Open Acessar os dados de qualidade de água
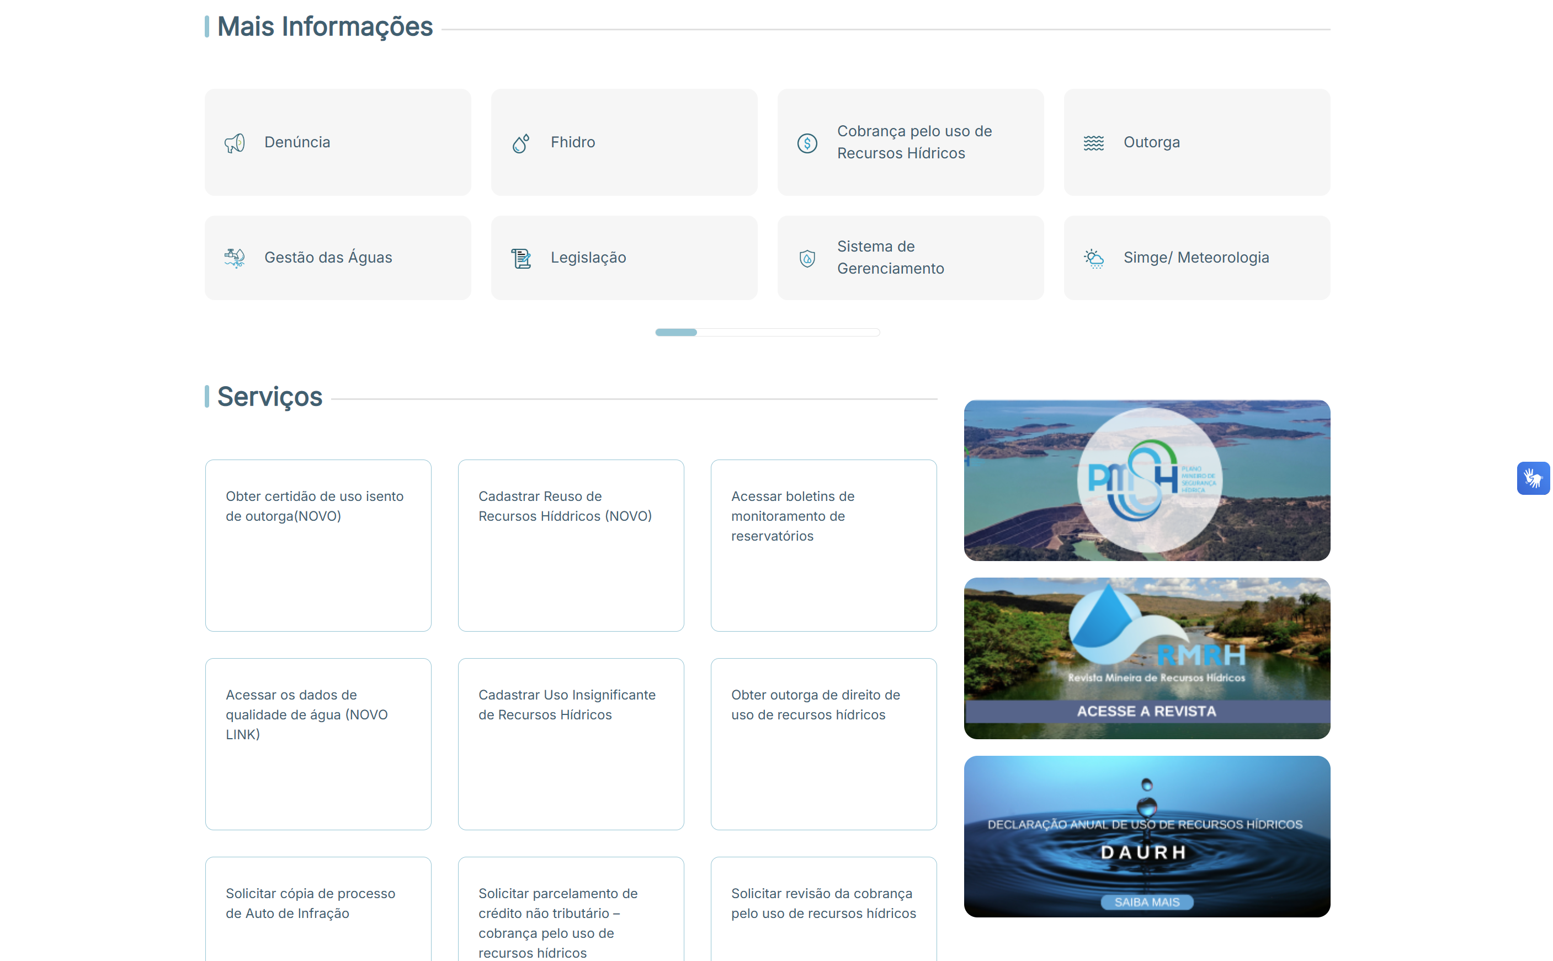 [x=318, y=744]
